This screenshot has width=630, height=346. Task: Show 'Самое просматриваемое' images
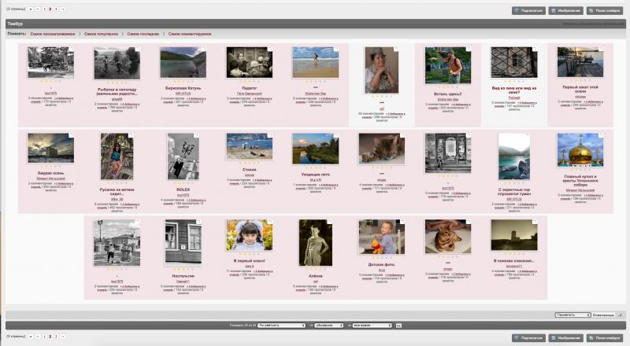53,34
